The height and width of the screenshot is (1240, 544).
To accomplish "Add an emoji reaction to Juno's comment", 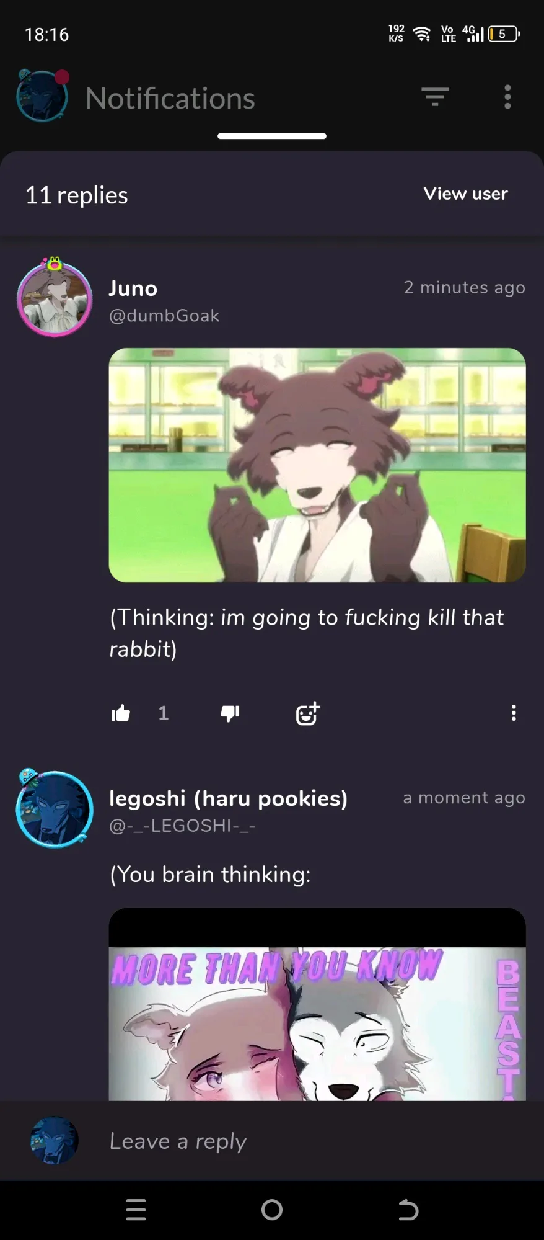I will (308, 713).
